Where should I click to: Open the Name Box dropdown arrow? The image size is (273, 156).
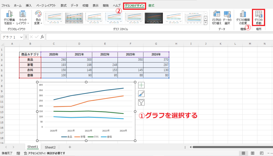[x=21, y=37]
